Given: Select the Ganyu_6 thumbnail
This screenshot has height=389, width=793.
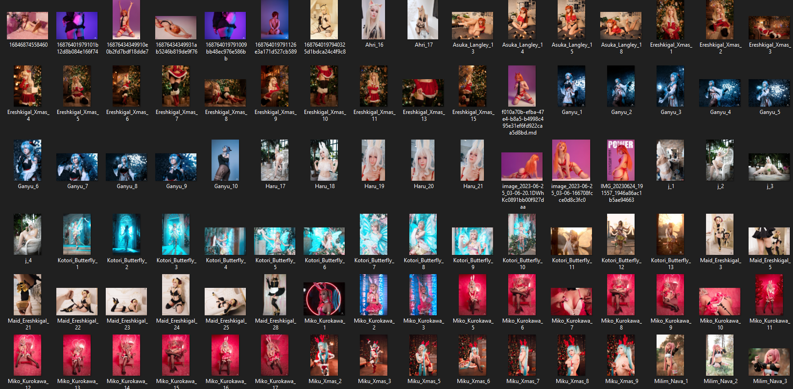Looking at the screenshot, I should tap(28, 160).
